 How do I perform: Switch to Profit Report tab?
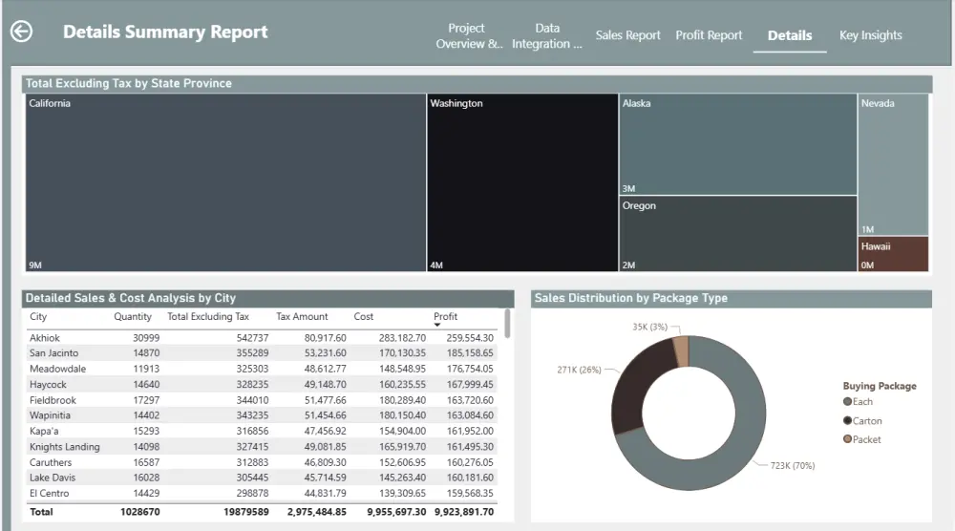point(709,35)
